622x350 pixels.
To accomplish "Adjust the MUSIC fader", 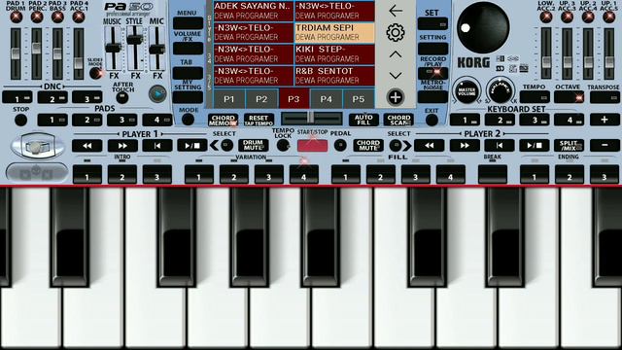I will pyautogui.click(x=113, y=49).
